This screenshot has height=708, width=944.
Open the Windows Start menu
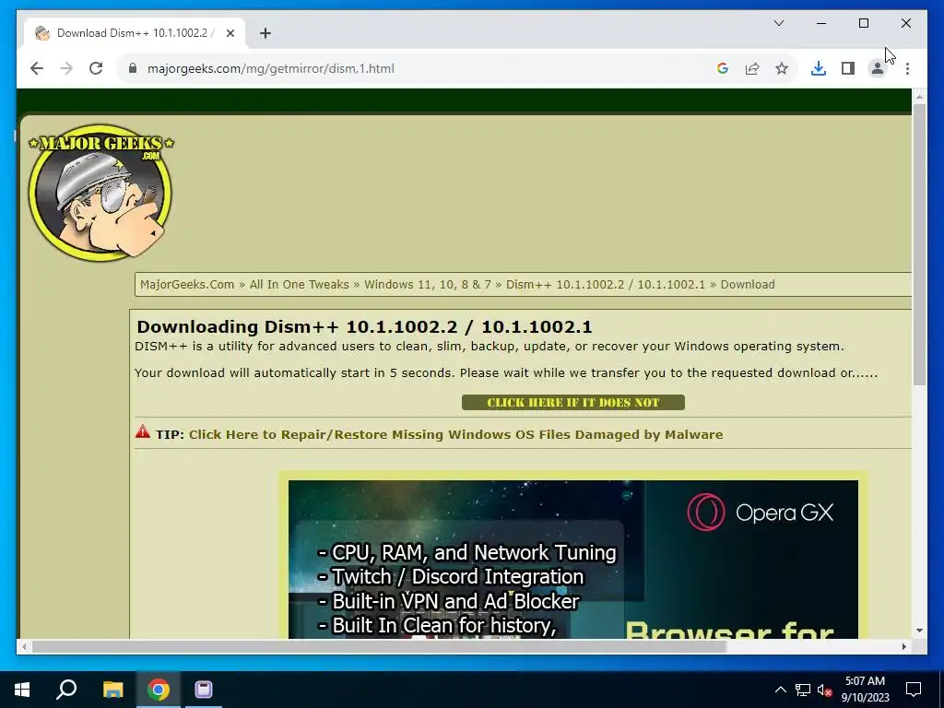pyautogui.click(x=22, y=690)
